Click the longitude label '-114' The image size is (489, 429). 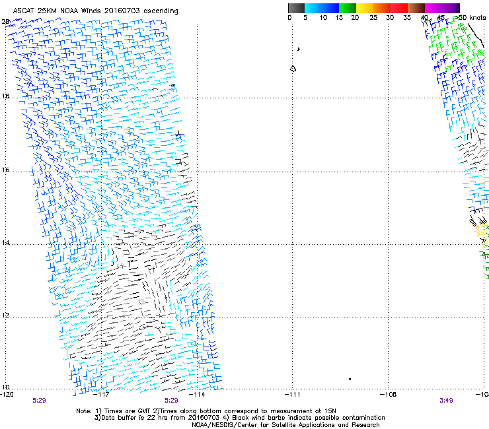tap(198, 394)
